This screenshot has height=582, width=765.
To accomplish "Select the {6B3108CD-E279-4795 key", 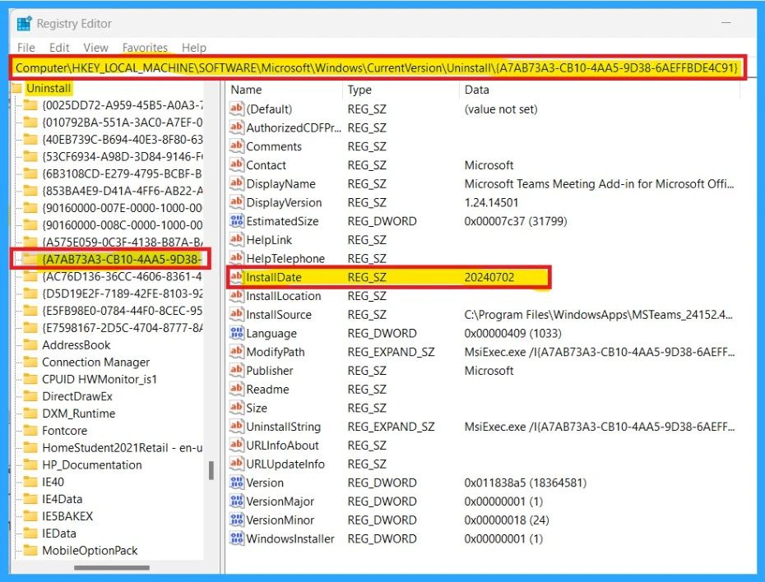I will coord(122,173).
